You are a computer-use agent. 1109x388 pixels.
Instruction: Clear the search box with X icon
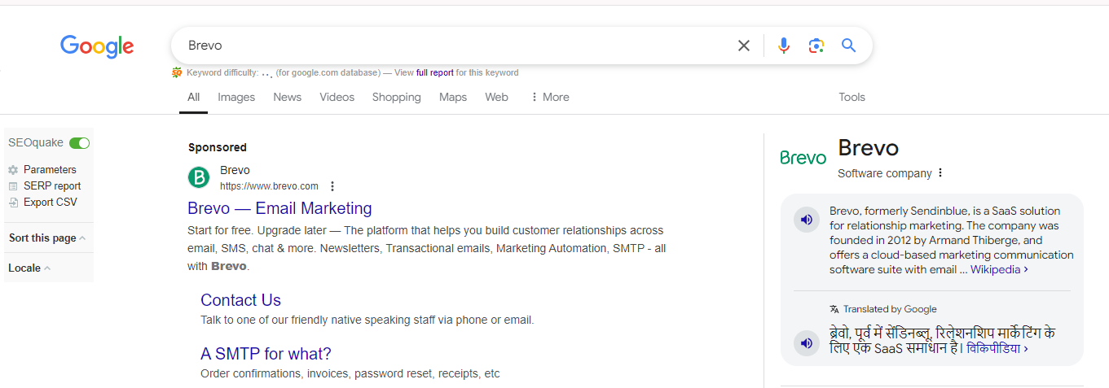[x=743, y=46]
